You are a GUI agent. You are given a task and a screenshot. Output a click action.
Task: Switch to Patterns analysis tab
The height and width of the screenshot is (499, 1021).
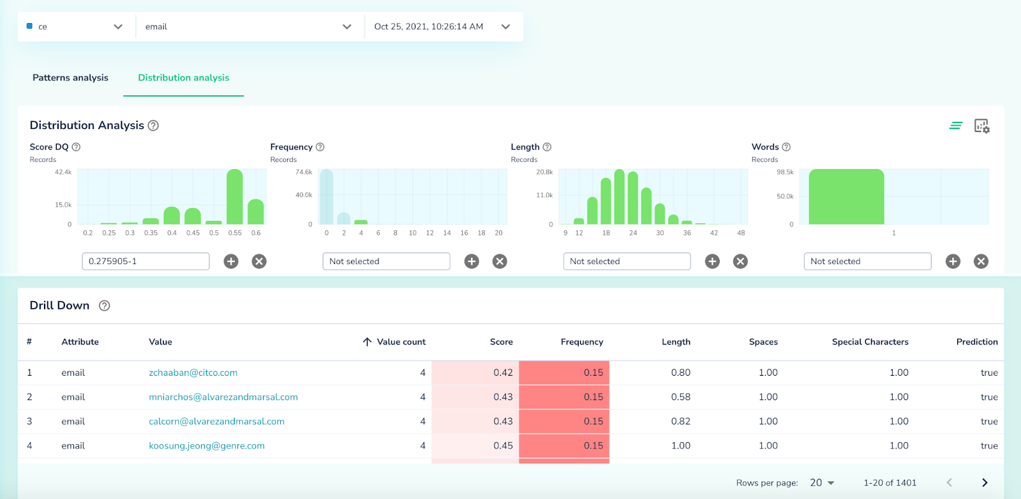pyautogui.click(x=70, y=78)
